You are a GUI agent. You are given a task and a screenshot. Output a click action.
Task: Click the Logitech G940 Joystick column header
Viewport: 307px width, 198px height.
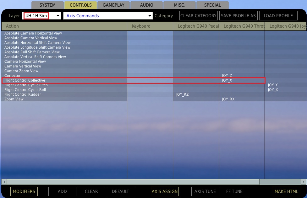point(286,26)
